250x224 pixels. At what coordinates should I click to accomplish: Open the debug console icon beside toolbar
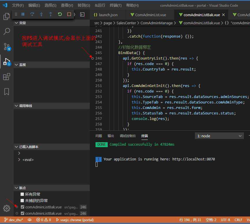(x=82, y=14)
